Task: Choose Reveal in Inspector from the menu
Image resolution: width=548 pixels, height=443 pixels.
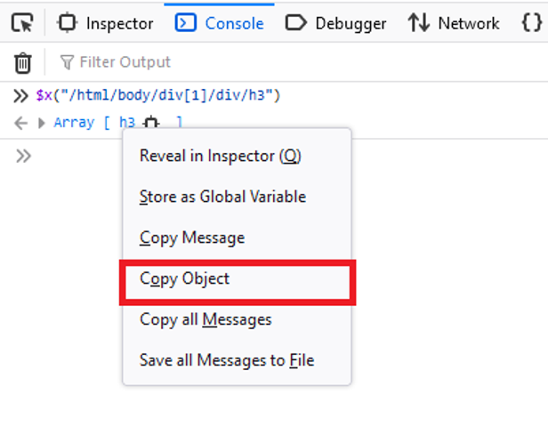Action: tap(221, 156)
